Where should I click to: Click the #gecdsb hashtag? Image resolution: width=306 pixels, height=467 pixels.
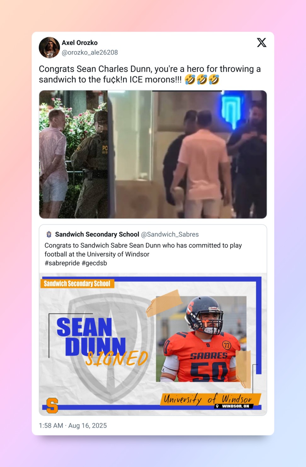coord(94,263)
